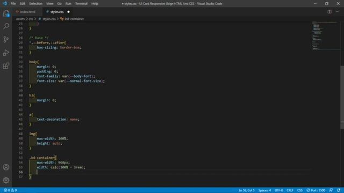The image size is (344, 193).
Task: Open the Selection menu
Action: pos(36,4)
